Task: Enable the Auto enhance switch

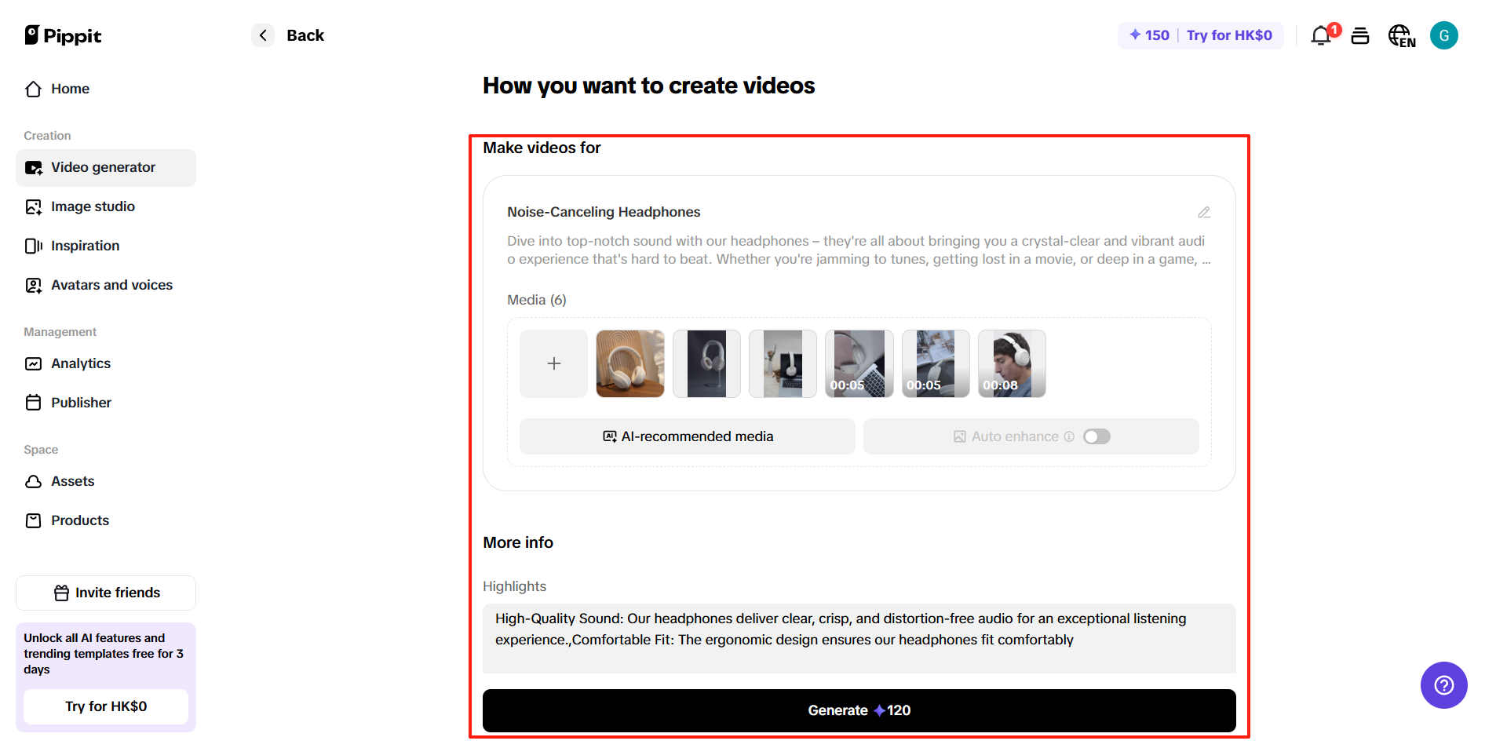Action: pos(1096,436)
